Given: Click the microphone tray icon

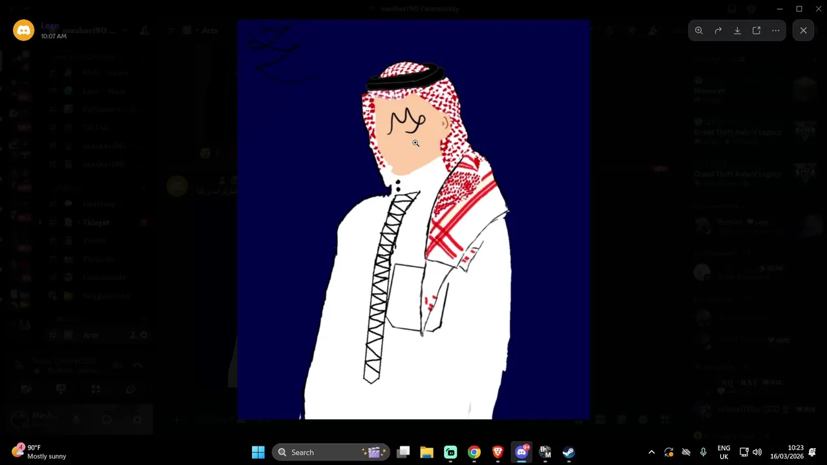Looking at the screenshot, I should 703,452.
